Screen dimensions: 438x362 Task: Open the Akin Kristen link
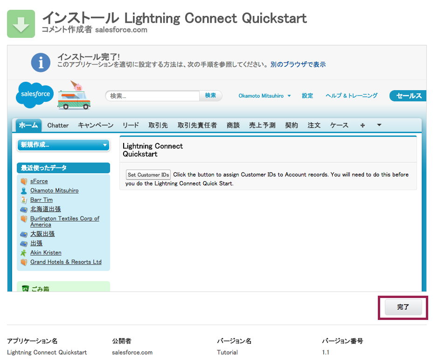click(46, 253)
